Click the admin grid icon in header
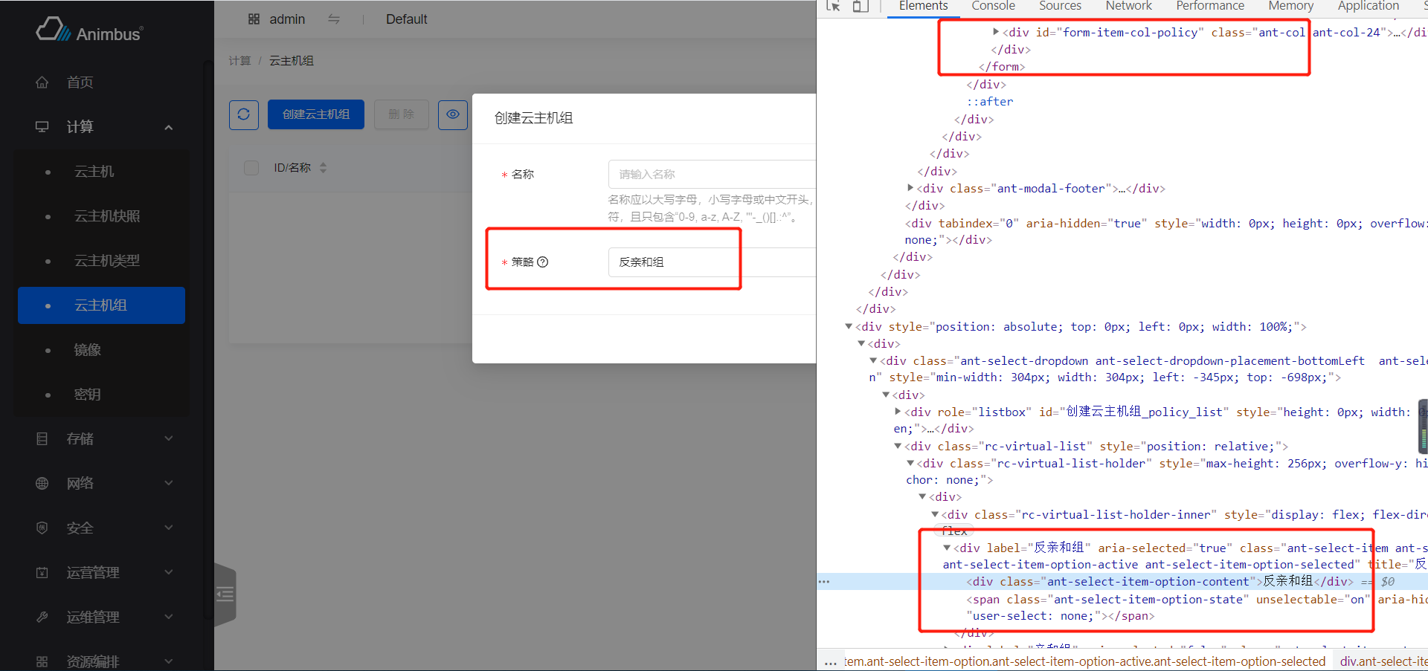1428x671 pixels. click(254, 19)
